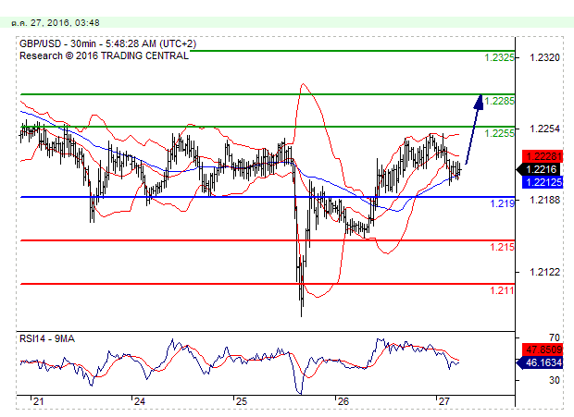Screen dimensions: 574x417
Task: Click the date axis label 27
Action: pyautogui.click(x=443, y=401)
